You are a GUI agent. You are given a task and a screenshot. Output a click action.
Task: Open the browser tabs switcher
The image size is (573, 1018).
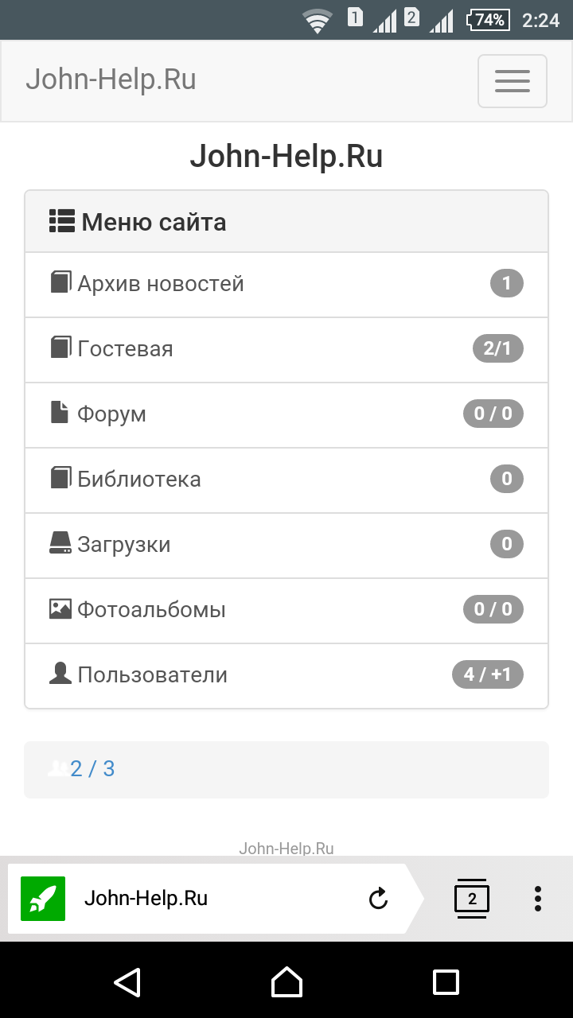pos(472,899)
